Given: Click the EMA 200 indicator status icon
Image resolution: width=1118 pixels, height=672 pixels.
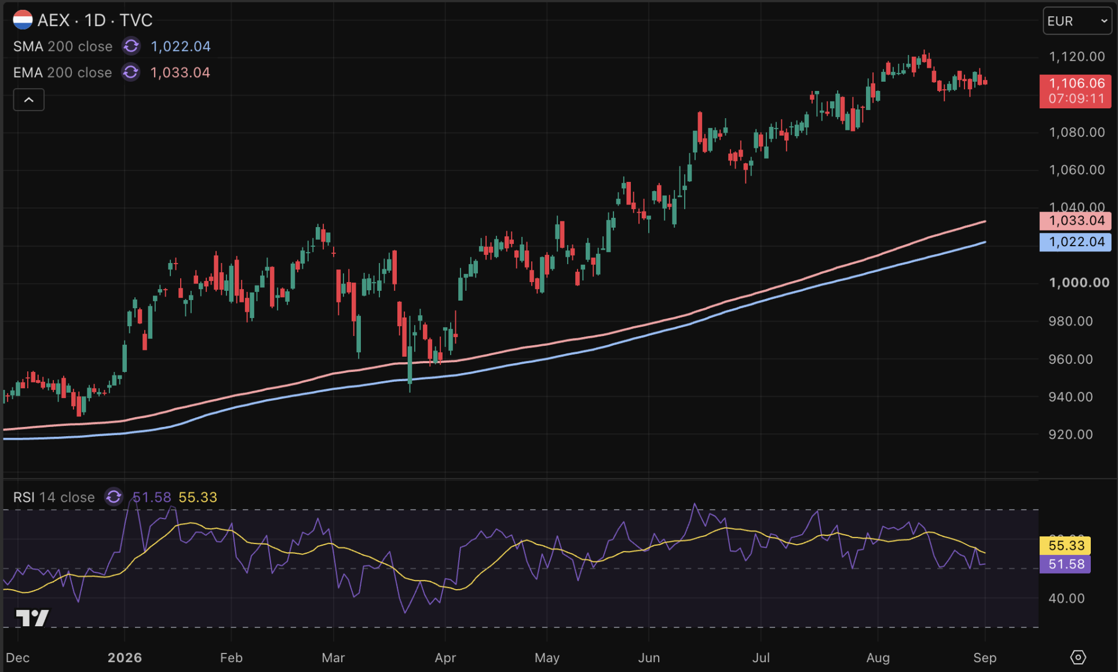Looking at the screenshot, I should pyautogui.click(x=131, y=72).
